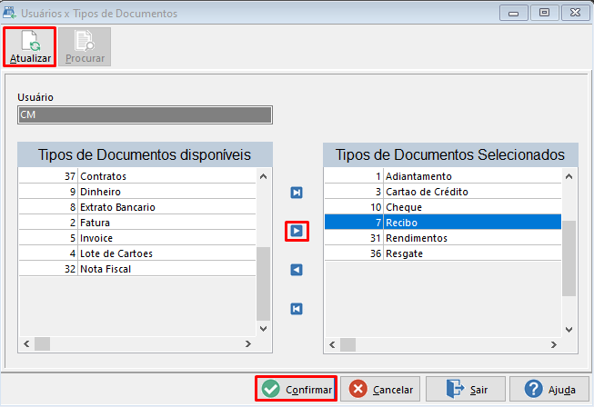Click up arrow of available list scrollbar

point(263,176)
